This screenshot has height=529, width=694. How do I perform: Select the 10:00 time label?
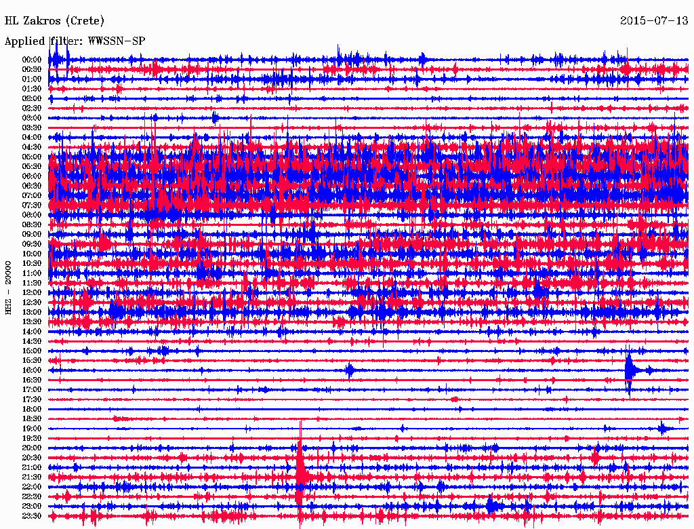32,254
